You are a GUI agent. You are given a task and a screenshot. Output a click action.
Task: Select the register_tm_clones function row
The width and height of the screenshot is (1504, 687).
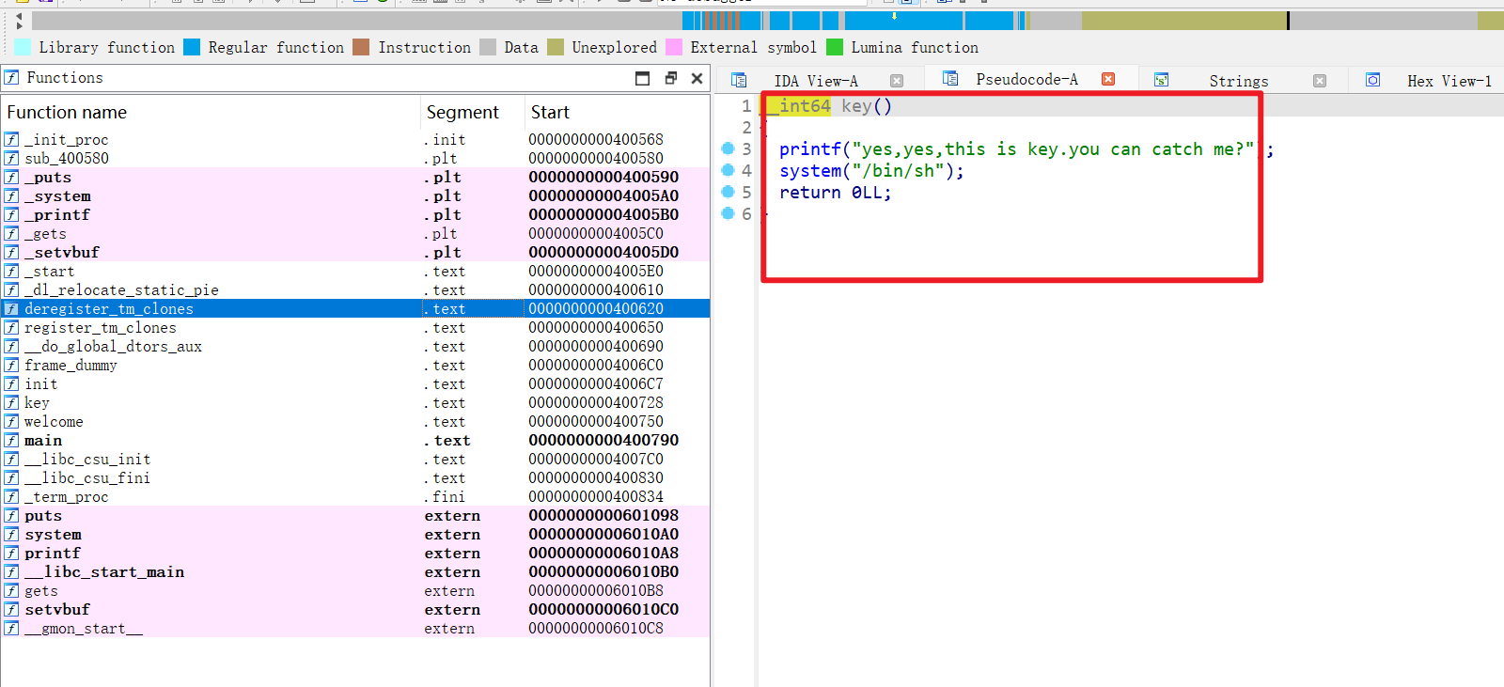click(355, 327)
